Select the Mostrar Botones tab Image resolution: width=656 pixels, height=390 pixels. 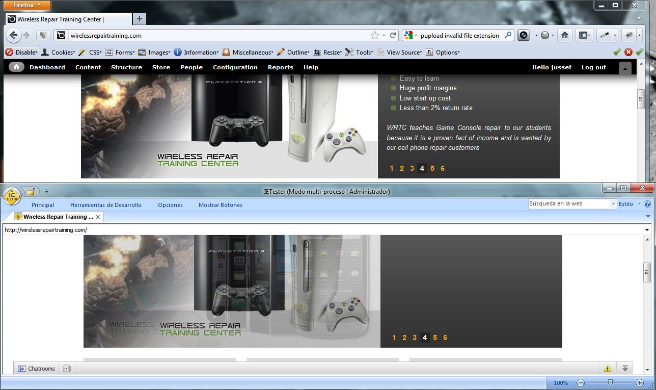[221, 205]
